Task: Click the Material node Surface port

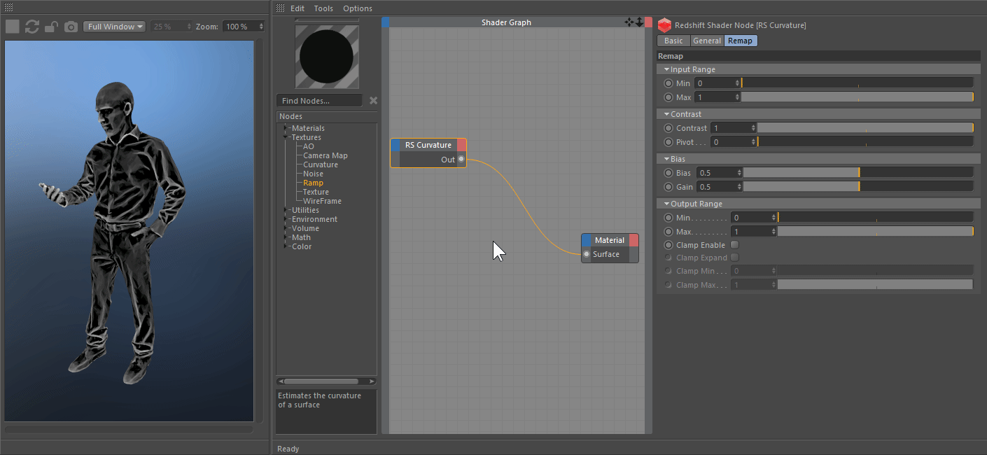Action: tap(587, 254)
